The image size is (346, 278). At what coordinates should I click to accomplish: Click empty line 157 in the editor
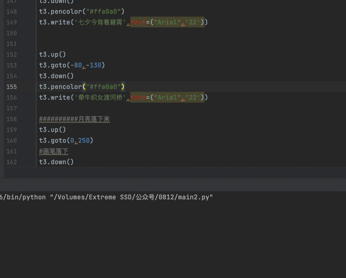(x=191, y=108)
